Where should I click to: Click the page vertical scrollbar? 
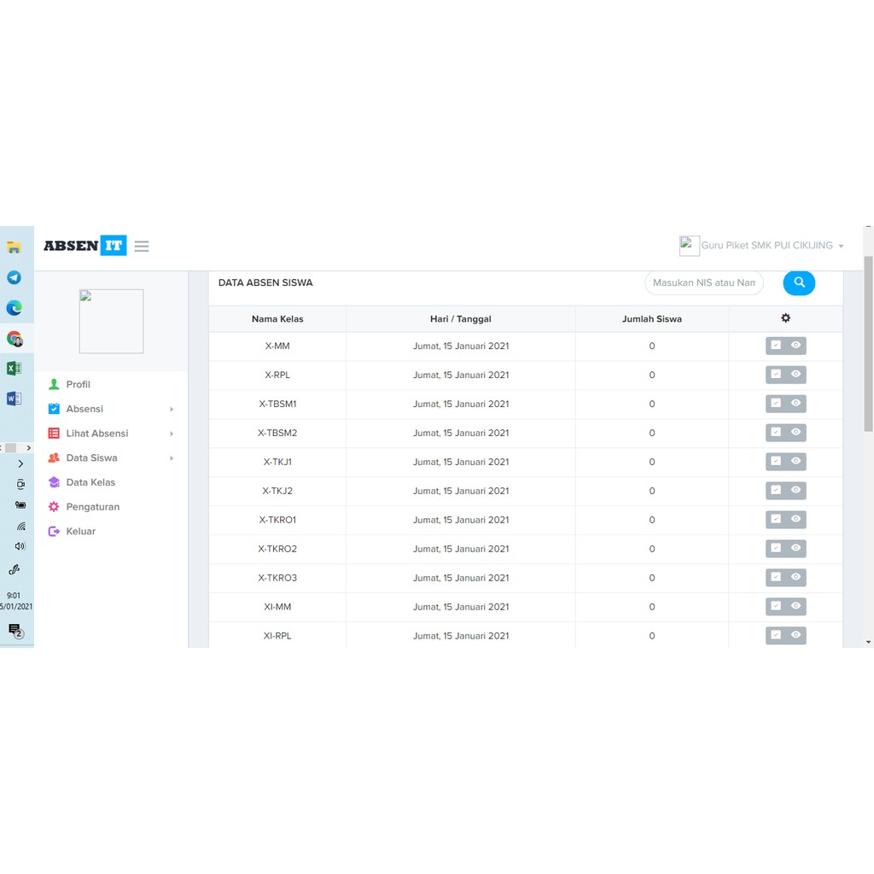point(868,341)
